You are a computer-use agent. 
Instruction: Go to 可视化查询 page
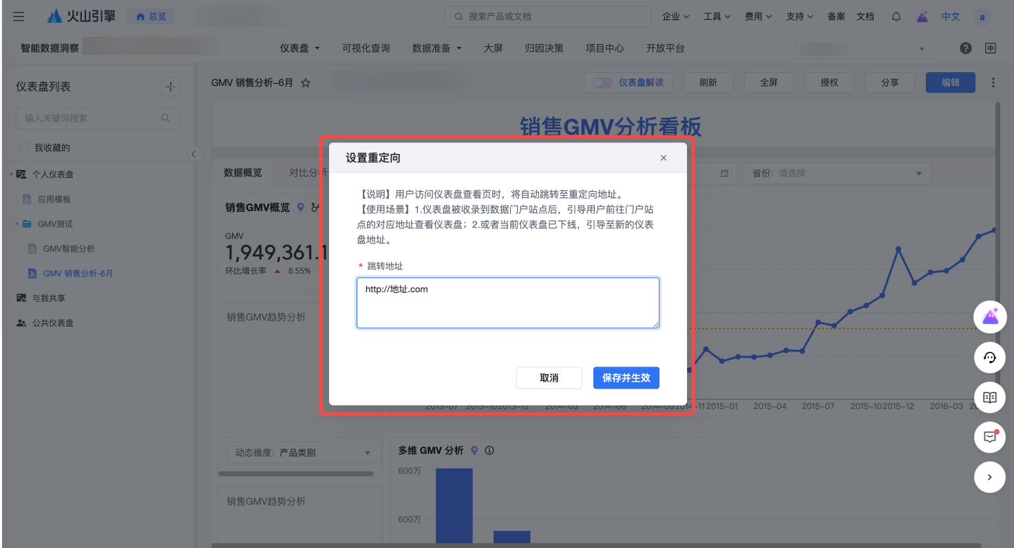366,48
